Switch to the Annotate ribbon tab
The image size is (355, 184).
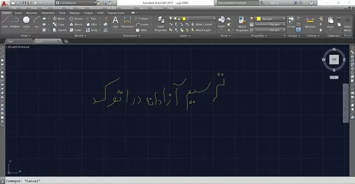coord(31,13)
